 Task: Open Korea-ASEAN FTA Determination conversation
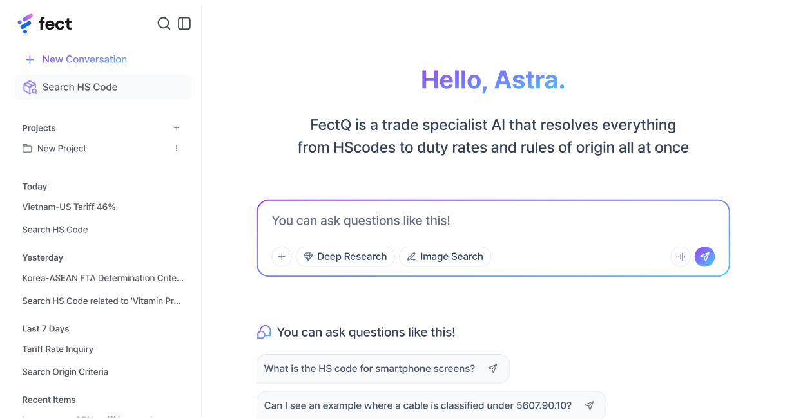(x=103, y=279)
